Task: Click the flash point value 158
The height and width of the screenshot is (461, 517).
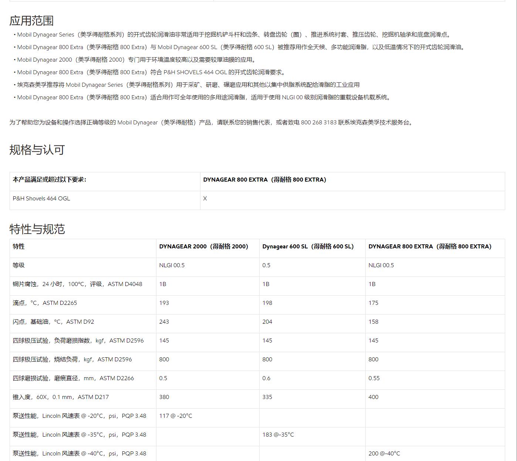Action: pyautogui.click(x=374, y=322)
